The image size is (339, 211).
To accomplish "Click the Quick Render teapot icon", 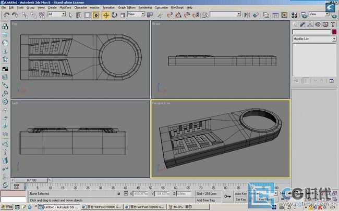I will click(334, 16).
